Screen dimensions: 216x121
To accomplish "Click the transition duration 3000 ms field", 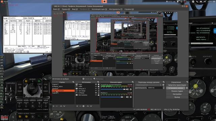I will pos(155,88).
